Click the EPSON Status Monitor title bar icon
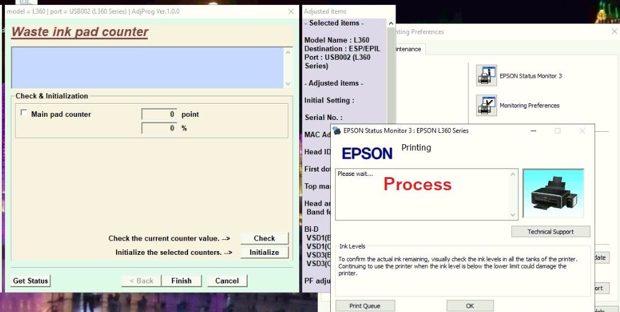 coord(336,131)
